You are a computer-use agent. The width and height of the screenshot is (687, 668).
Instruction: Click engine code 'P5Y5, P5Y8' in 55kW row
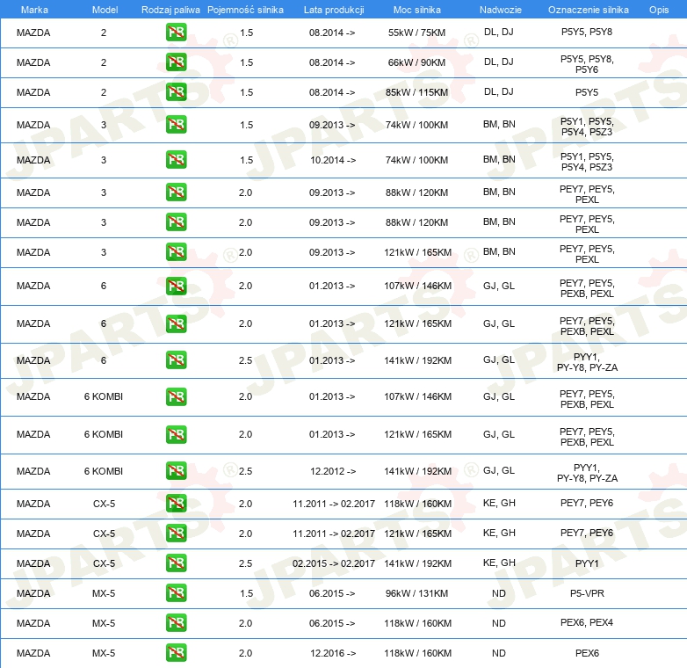(x=587, y=32)
